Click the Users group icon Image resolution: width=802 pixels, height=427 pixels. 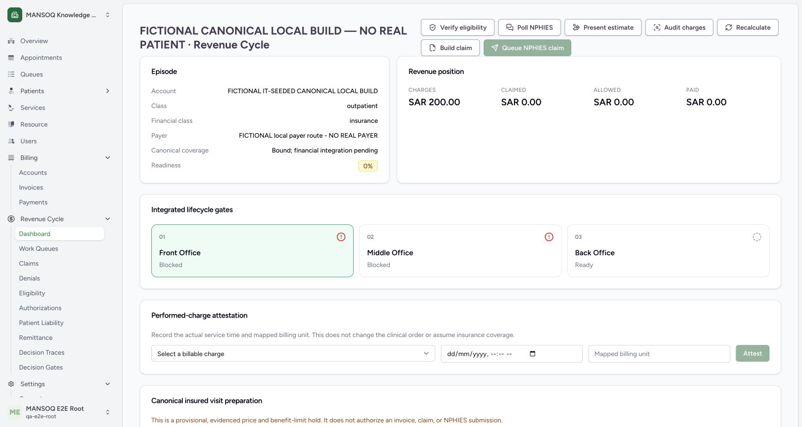coord(11,141)
